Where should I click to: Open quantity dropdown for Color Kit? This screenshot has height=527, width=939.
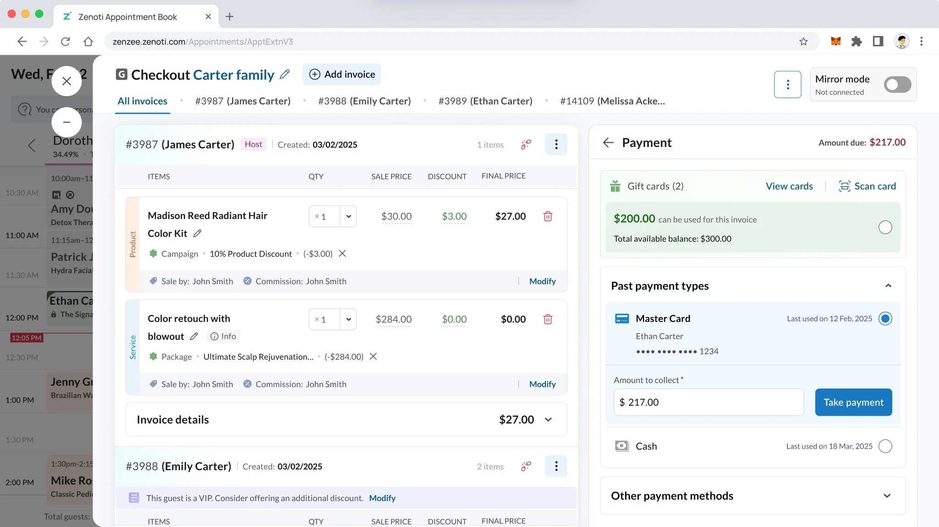tap(348, 216)
